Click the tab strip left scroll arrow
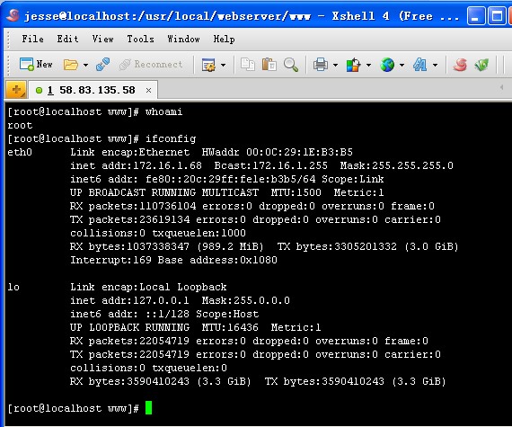Screen dimensions: 512x427 click(x=501, y=87)
